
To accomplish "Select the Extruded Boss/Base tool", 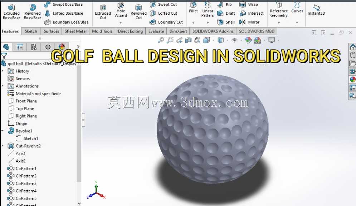I will pos(11,11).
